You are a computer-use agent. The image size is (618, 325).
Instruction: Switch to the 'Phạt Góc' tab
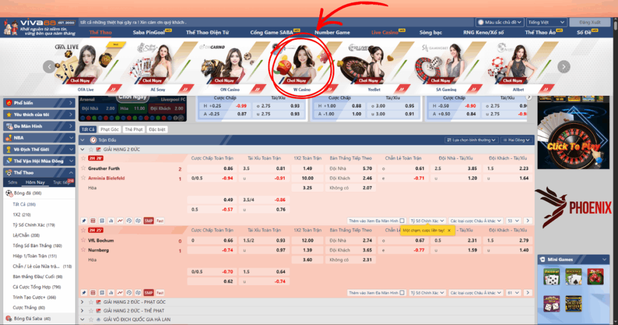(109, 129)
